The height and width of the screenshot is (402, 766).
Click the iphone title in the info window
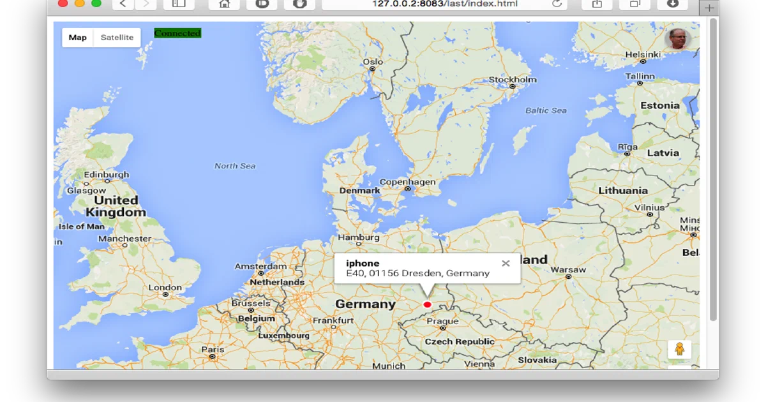click(363, 263)
